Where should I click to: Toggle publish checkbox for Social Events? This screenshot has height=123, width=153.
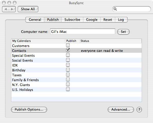click(68, 60)
